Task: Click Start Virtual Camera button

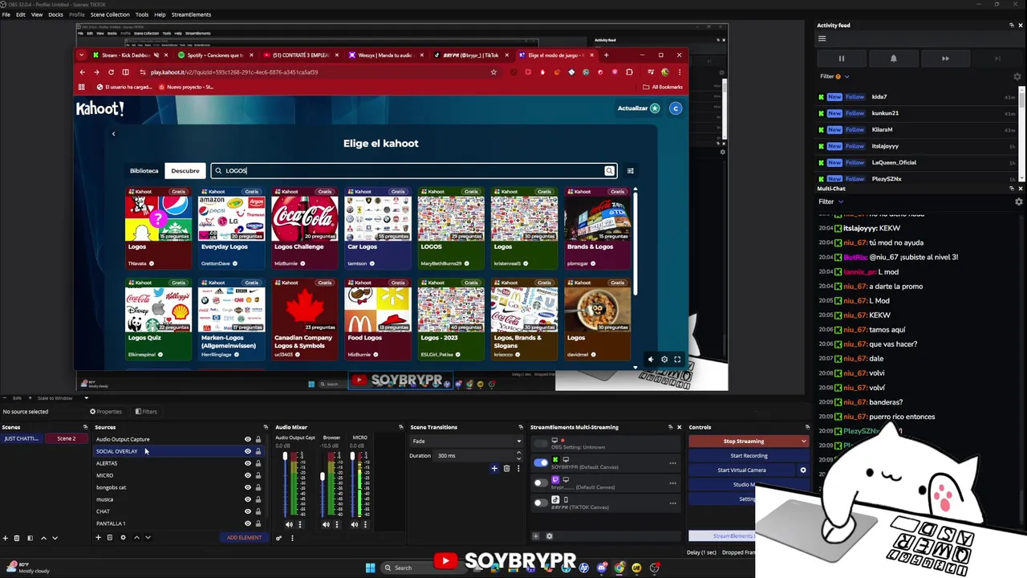Action: click(x=741, y=470)
